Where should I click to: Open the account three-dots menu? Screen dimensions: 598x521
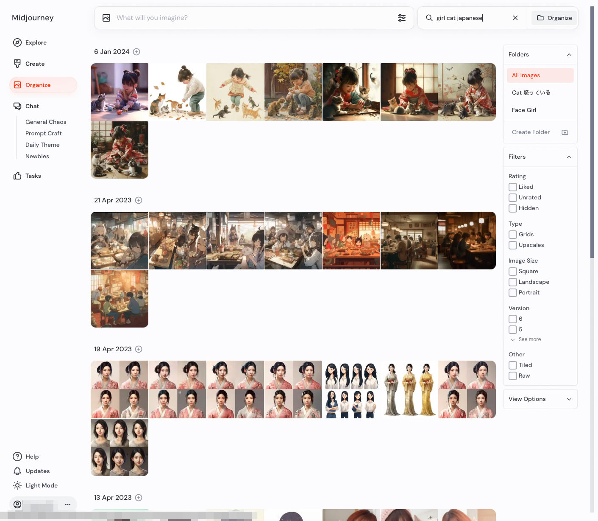click(x=68, y=504)
